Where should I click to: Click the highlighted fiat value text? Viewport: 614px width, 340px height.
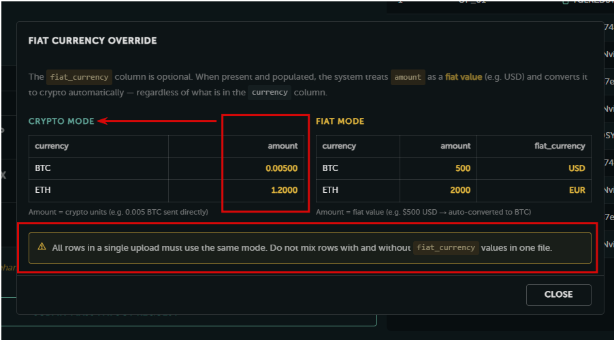click(464, 77)
